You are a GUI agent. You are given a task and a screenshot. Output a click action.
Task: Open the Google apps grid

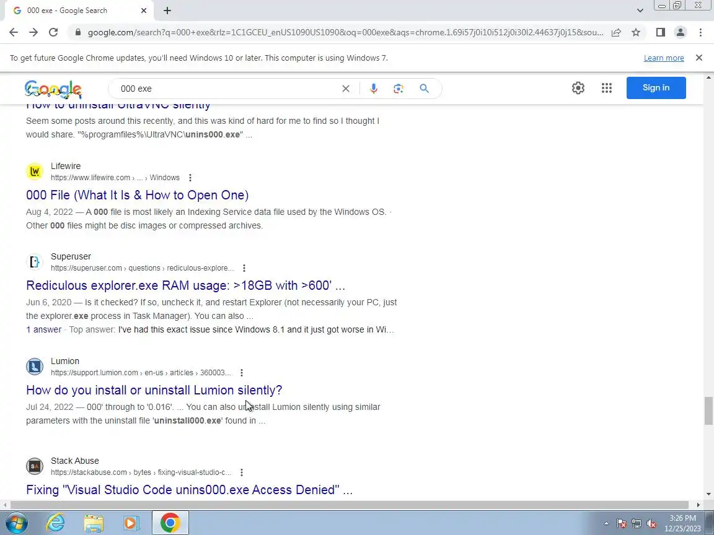(607, 89)
